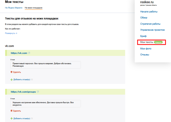Click help icon beside Добавить отзыв(ы) in vk.com card

coord(32,79)
